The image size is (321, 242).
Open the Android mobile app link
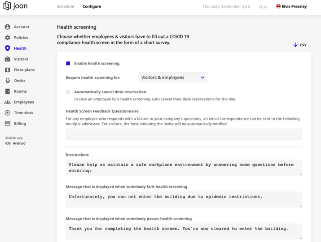click(19, 143)
